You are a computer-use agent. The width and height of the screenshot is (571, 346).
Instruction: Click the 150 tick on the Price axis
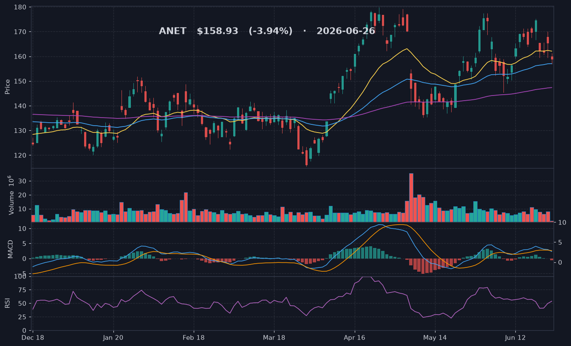21,81
